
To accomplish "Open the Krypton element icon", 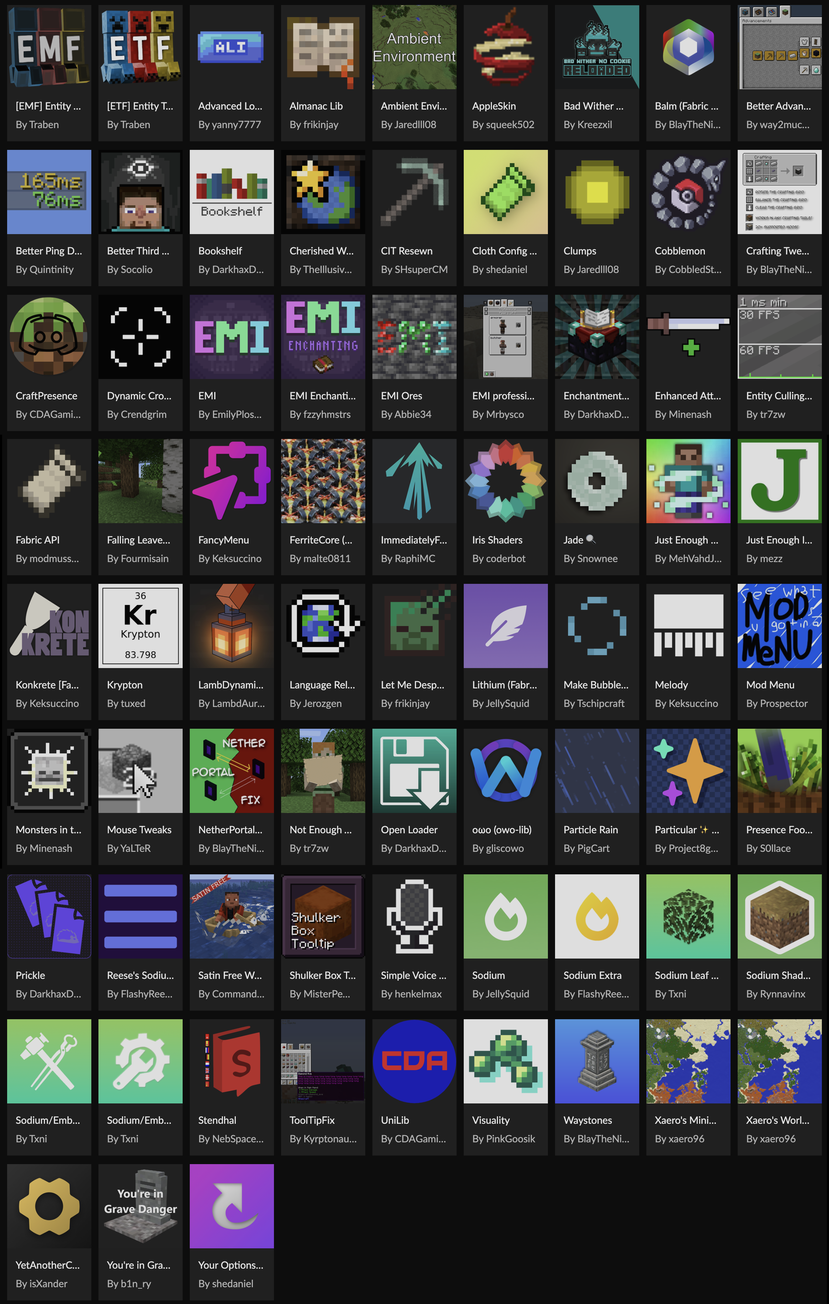I will coord(140,626).
